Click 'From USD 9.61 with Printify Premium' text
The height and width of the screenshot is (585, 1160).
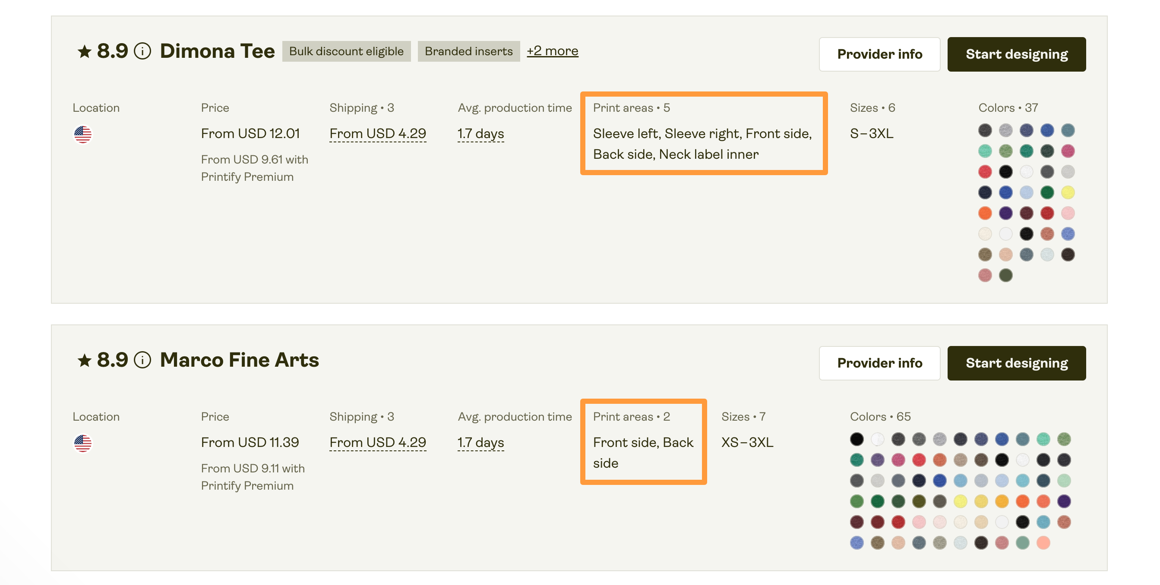click(x=254, y=168)
